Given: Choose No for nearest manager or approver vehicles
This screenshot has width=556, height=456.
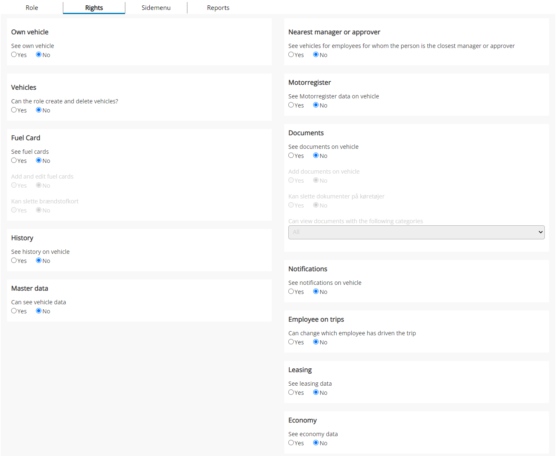Looking at the screenshot, I should click(x=316, y=55).
